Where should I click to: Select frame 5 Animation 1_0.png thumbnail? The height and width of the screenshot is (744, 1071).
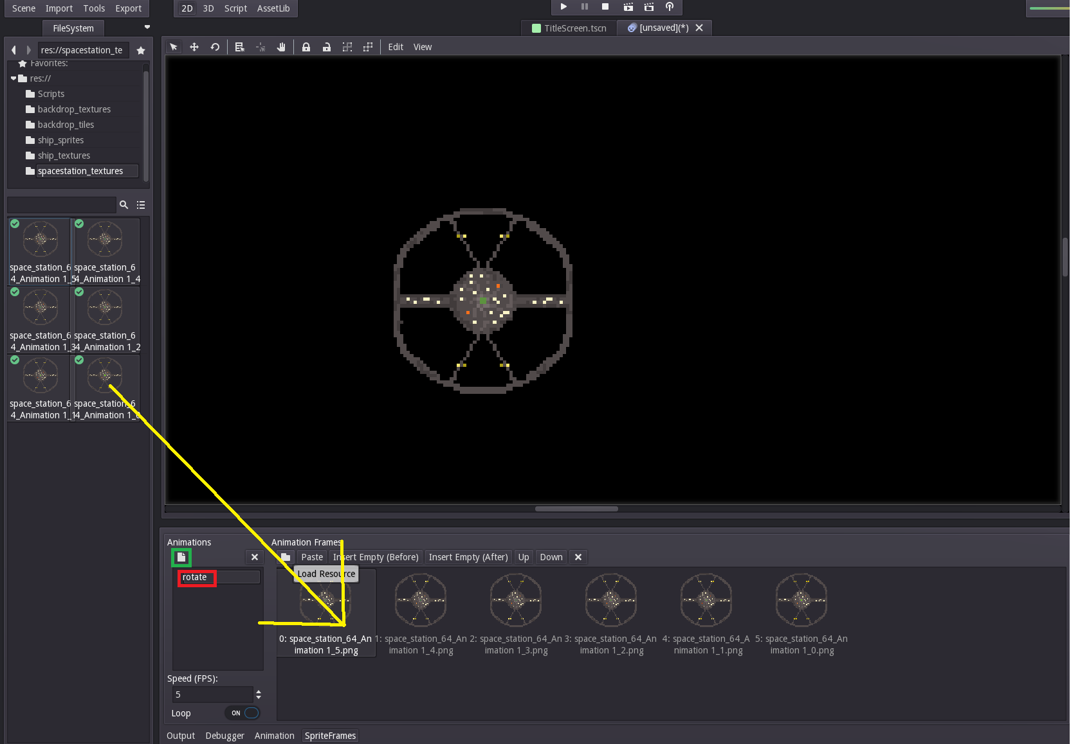(801, 600)
